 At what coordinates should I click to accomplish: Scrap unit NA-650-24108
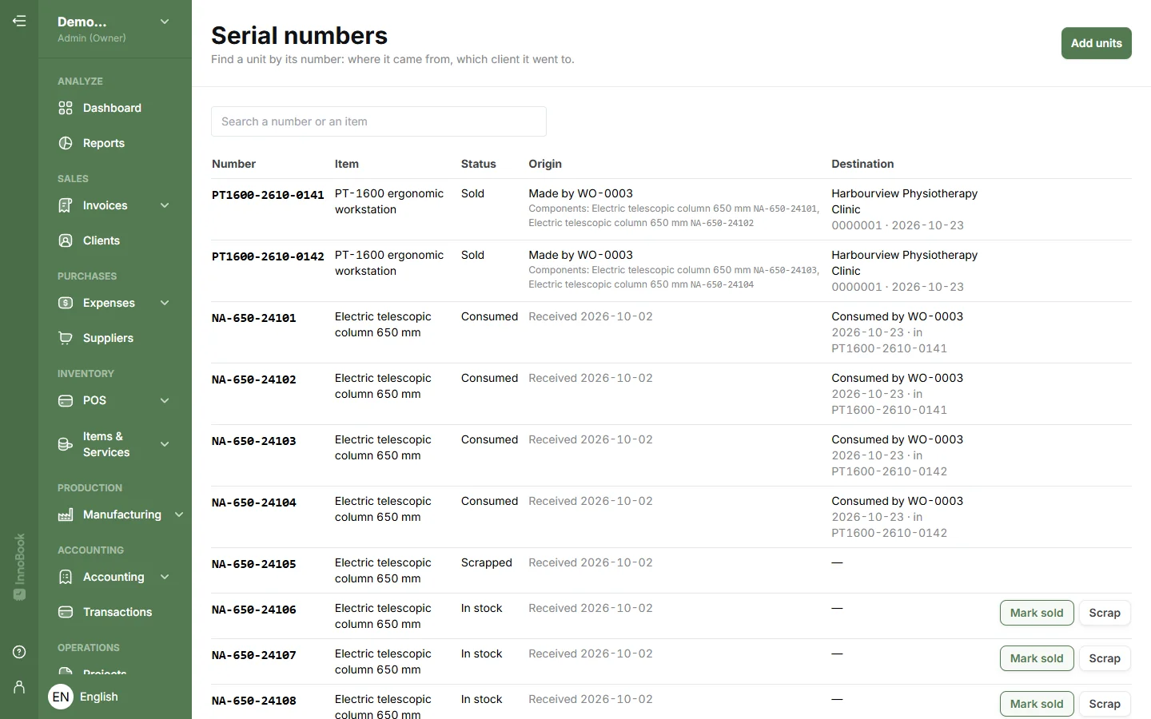coord(1105,704)
